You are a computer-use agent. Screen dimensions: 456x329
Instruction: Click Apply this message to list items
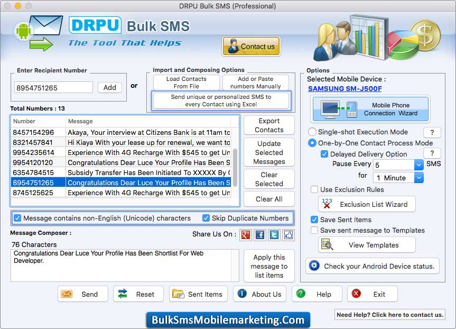click(x=269, y=266)
